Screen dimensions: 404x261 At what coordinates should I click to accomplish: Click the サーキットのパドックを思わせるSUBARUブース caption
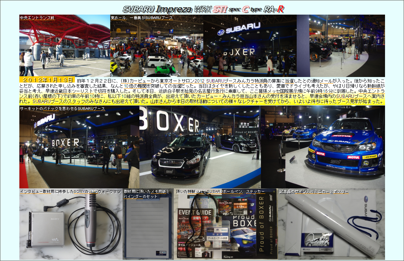click(x=62, y=109)
